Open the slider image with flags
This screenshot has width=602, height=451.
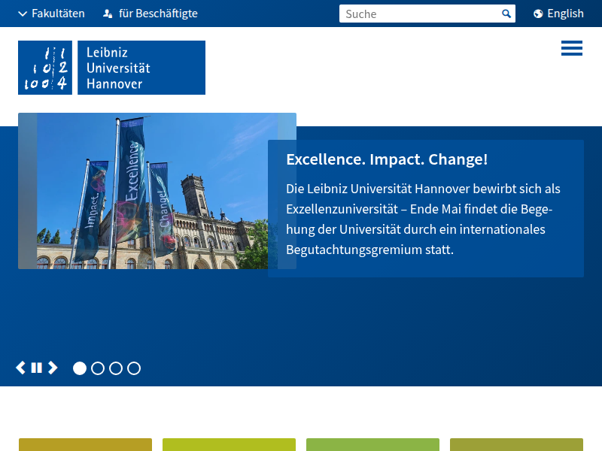[157, 191]
